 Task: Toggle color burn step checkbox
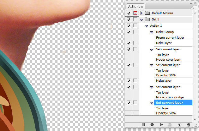tap(129, 49)
